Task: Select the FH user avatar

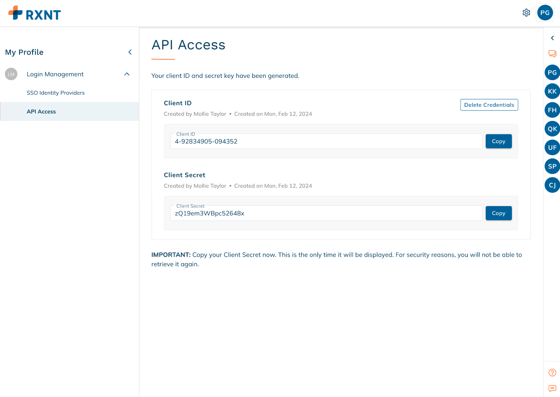Action: pyautogui.click(x=552, y=110)
